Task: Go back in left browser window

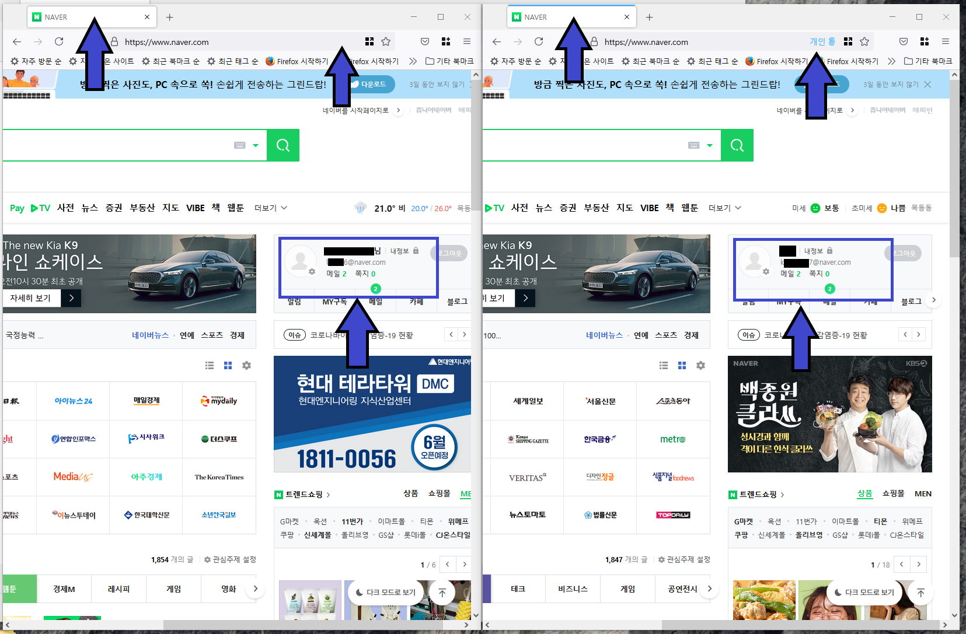Action: point(17,41)
